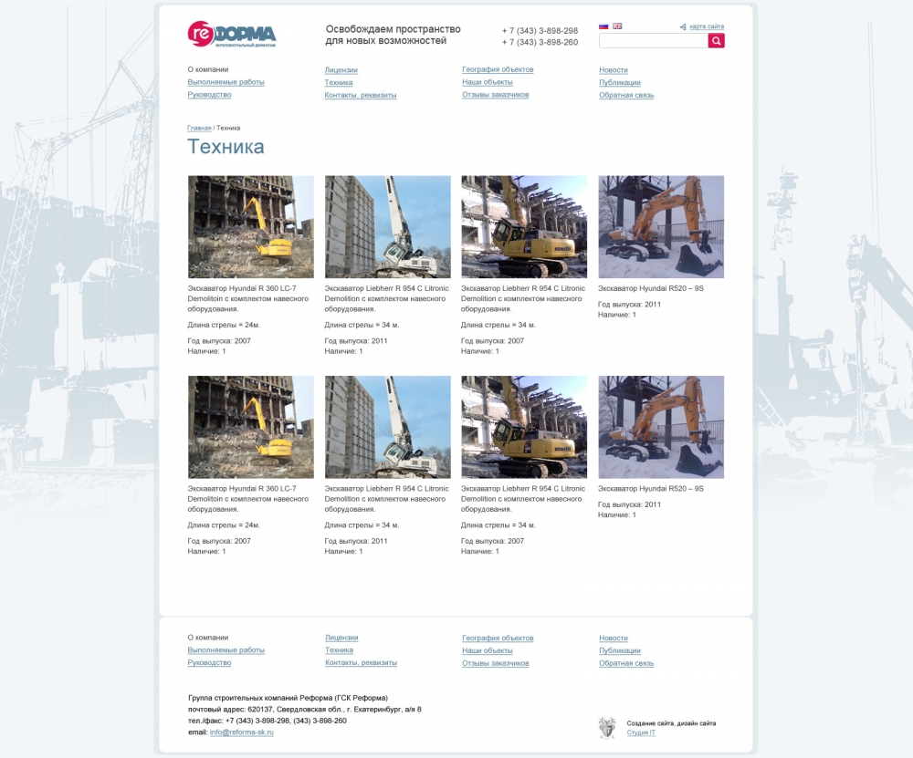913x758 pixels.
Task: Click the sitemap icon
Action: [x=683, y=26]
